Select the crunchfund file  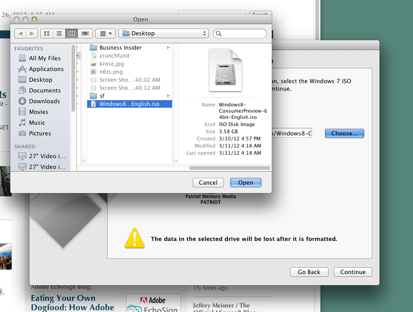pyautogui.click(x=129, y=55)
